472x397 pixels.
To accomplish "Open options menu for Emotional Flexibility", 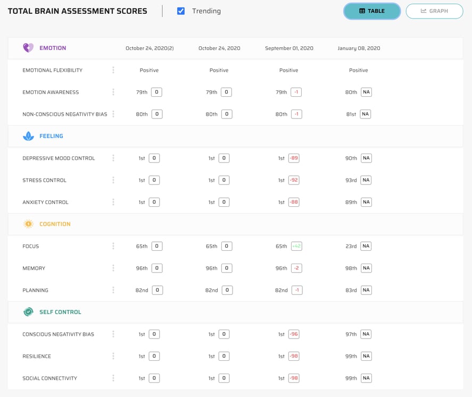I will [x=113, y=70].
